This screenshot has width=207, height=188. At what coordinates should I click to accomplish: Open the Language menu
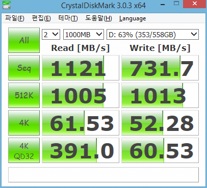(x=133, y=18)
